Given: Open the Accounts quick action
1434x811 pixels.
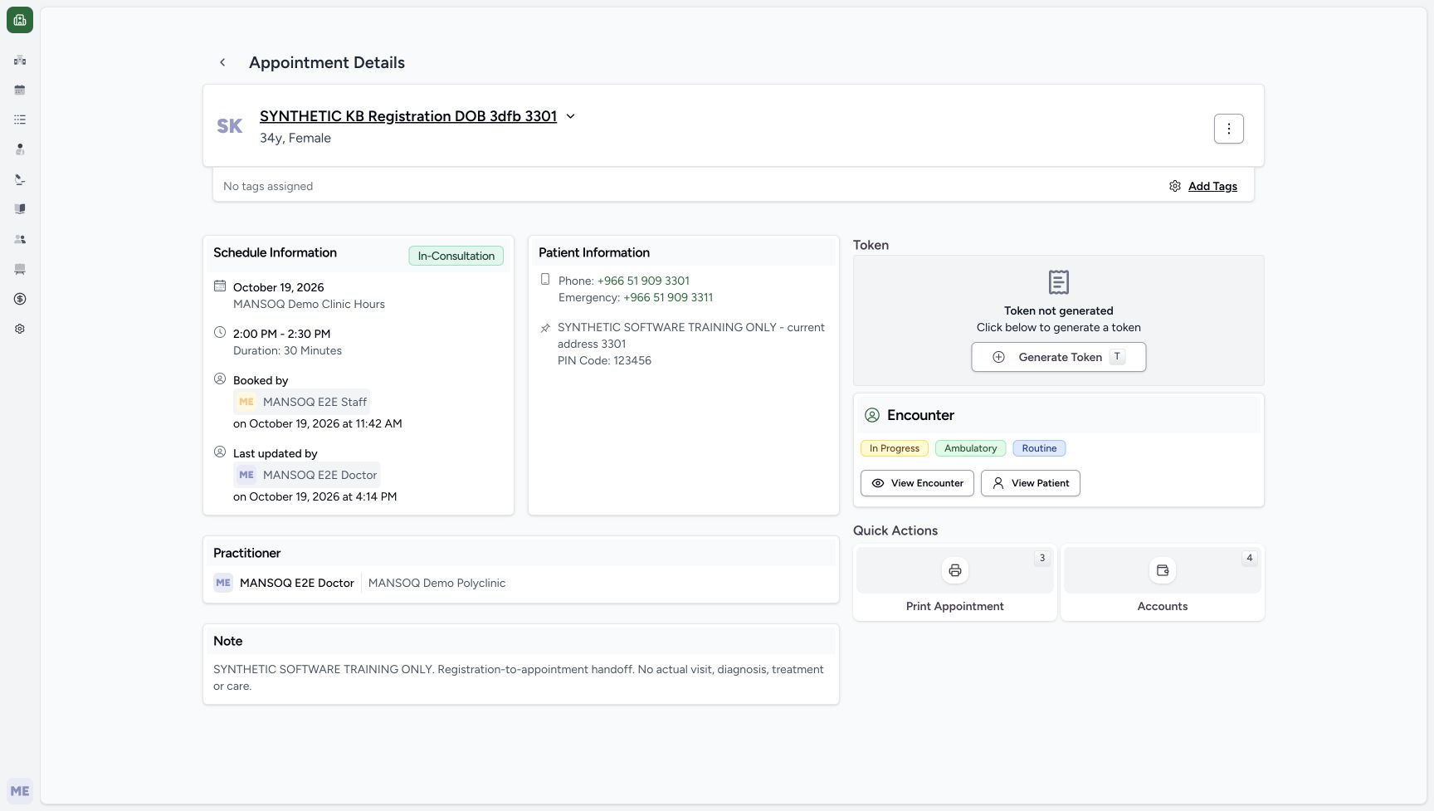Looking at the screenshot, I should point(1163,583).
